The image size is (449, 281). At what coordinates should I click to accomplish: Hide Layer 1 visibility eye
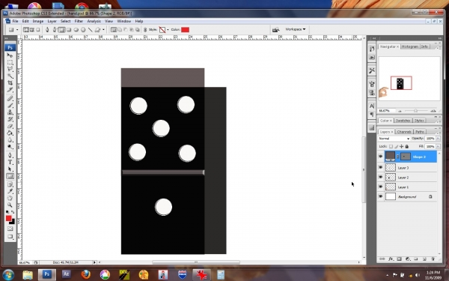(380, 187)
